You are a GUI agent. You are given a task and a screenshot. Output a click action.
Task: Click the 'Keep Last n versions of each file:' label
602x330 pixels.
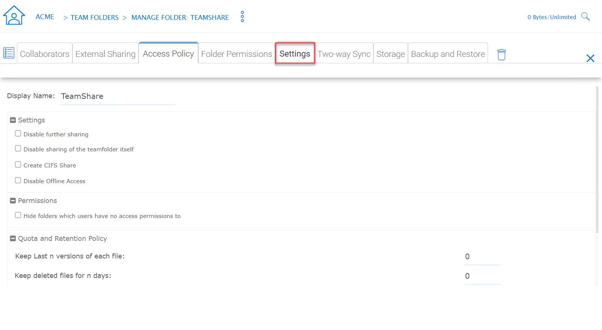[70, 256]
